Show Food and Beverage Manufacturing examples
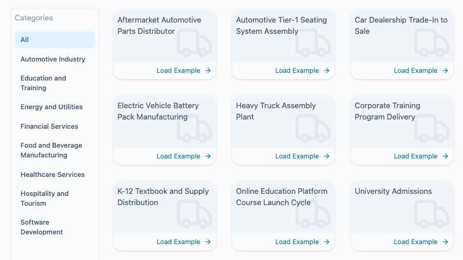The height and width of the screenshot is (260, 463). point(51,150)
